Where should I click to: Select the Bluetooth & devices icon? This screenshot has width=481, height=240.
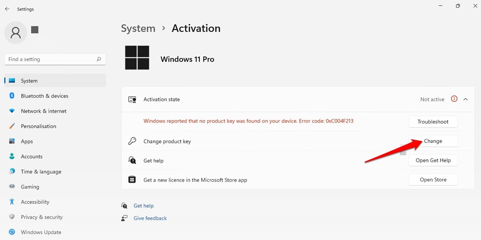(x=12, y=96)
